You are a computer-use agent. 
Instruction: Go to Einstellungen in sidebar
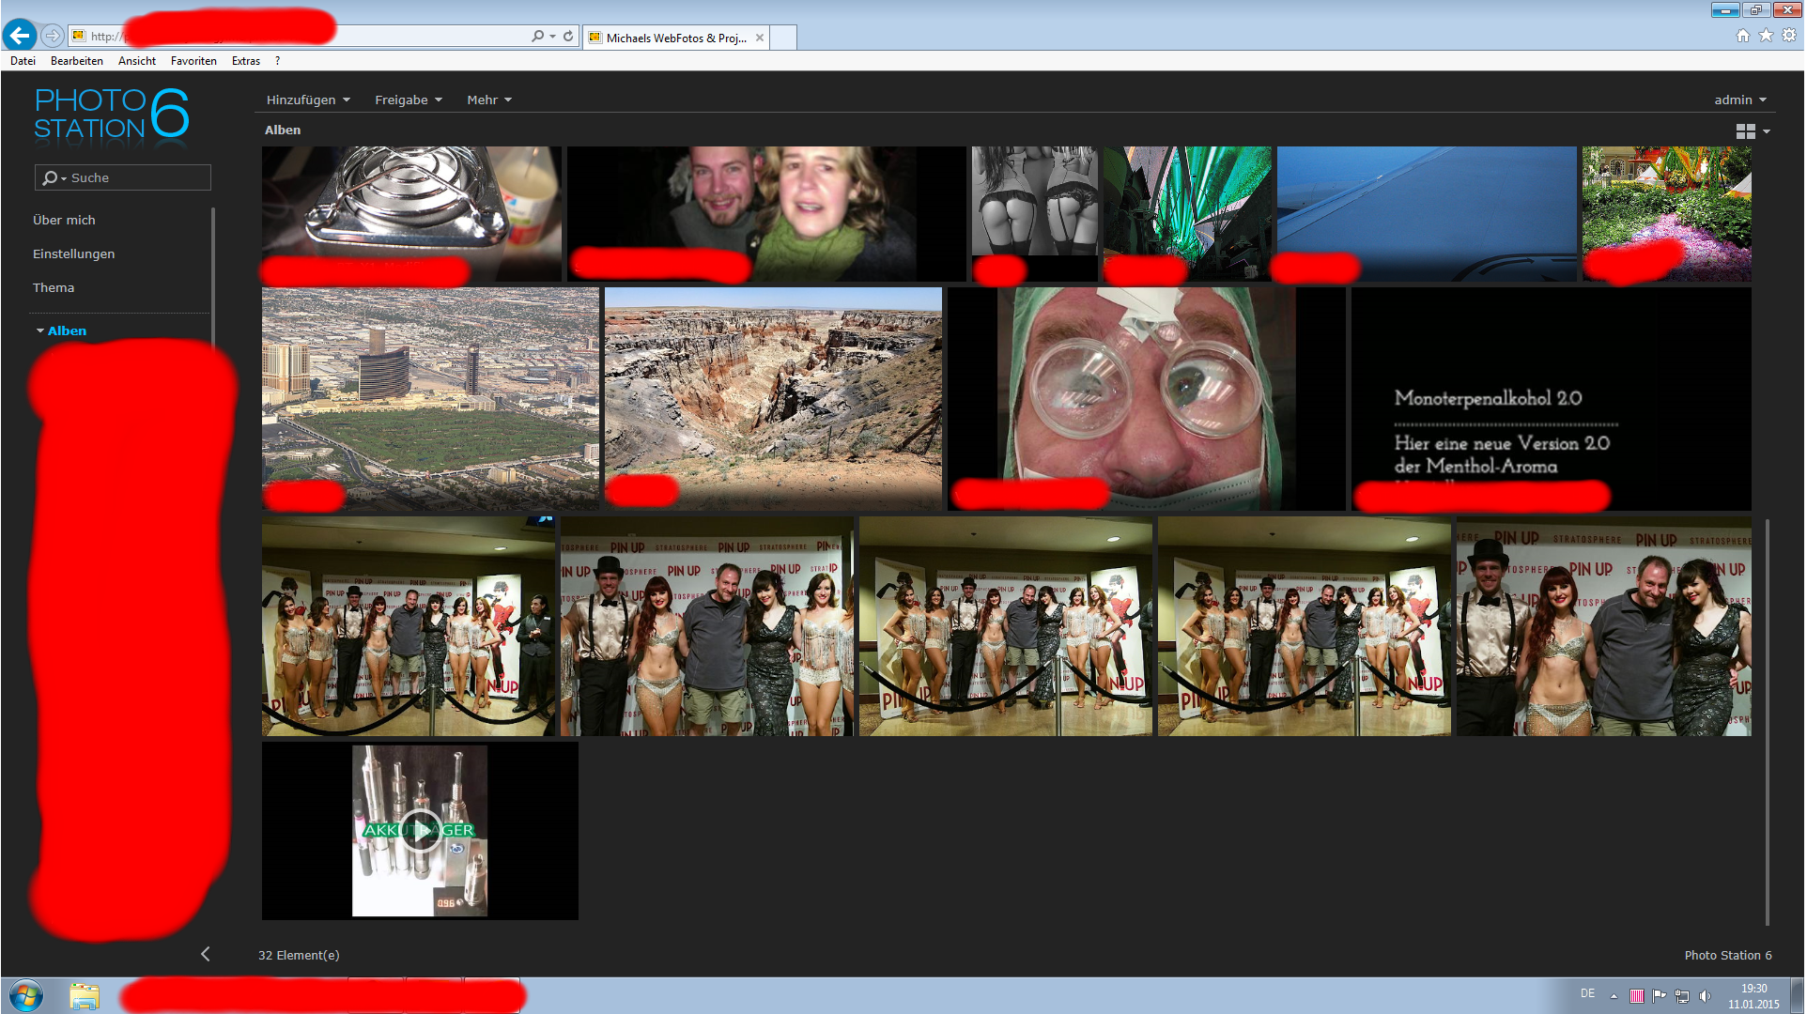point(73,253)
